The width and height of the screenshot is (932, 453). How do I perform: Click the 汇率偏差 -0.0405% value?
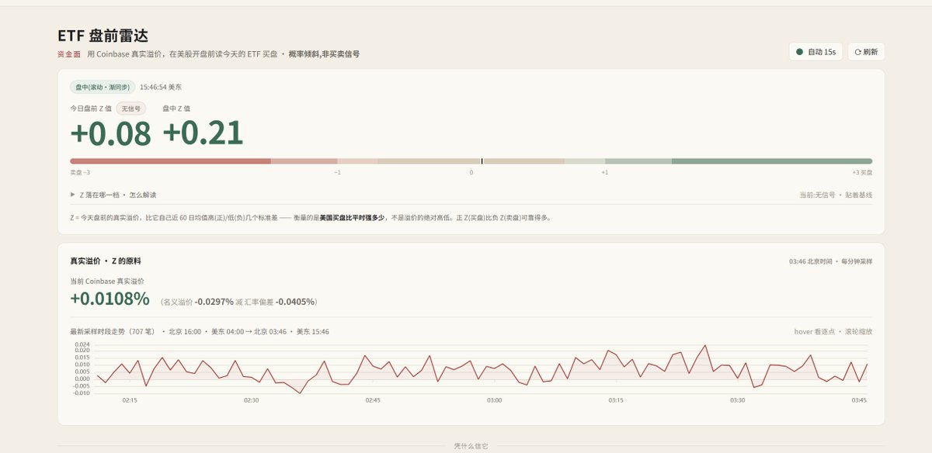295,302
